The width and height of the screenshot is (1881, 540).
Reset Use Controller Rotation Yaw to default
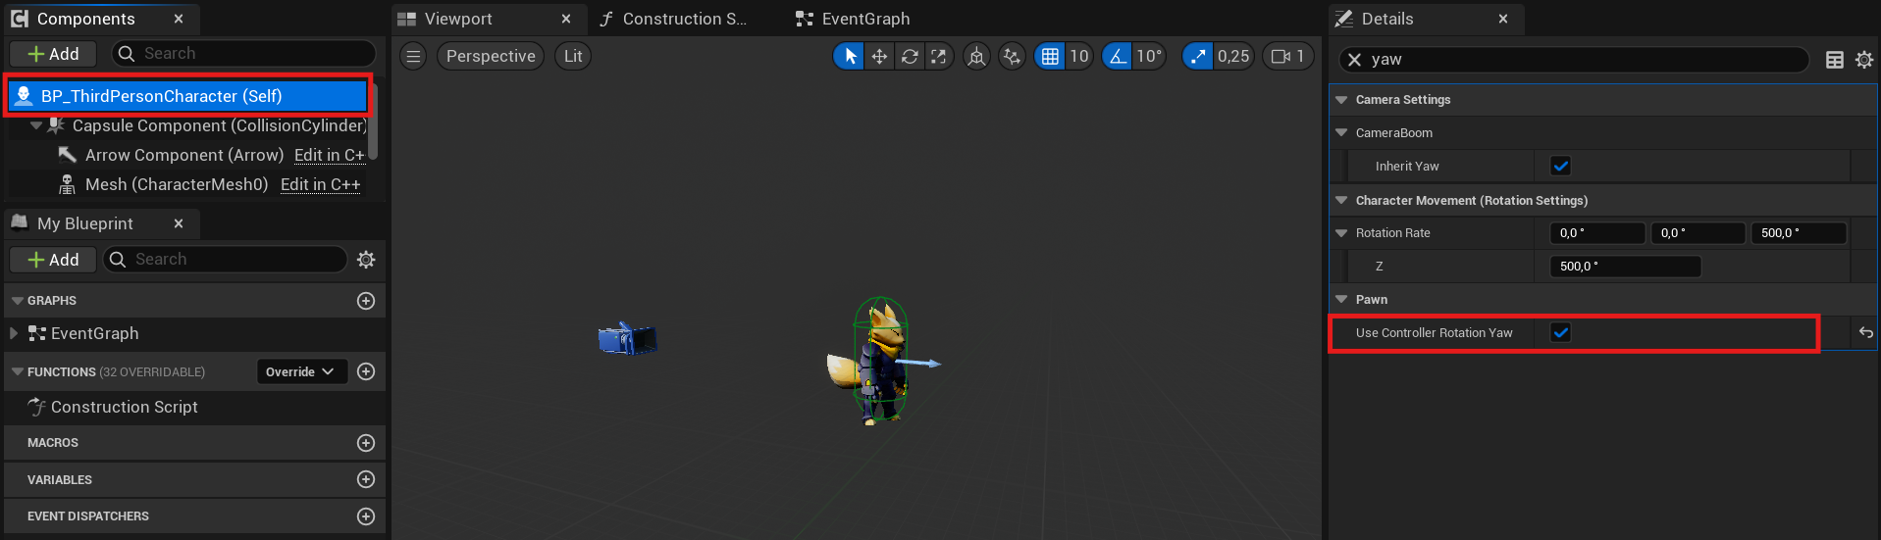1865,333
